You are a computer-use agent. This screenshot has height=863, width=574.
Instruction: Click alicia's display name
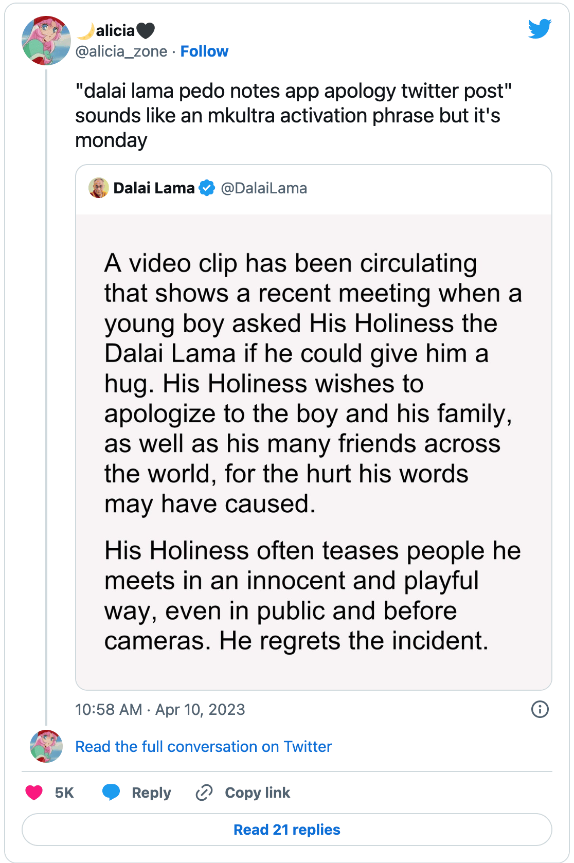tap(115, 31)
